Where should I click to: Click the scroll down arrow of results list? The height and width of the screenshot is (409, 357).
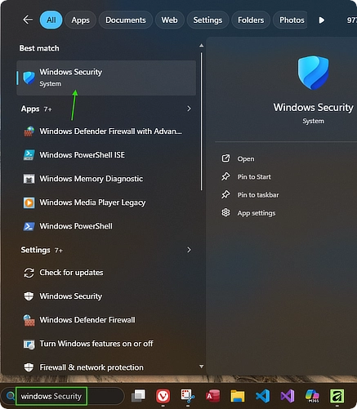201,367
